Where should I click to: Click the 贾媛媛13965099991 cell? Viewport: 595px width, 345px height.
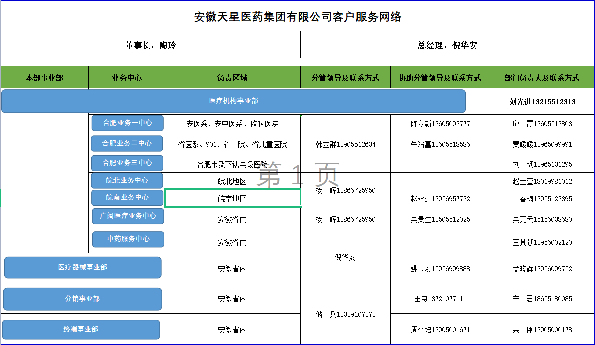542,144
